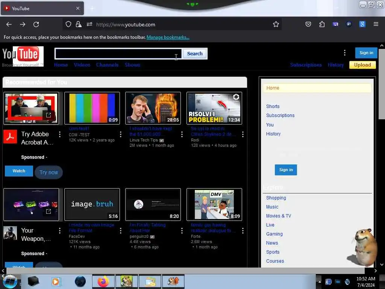Open Firefox hamburger menu

(x=376, y=24)
